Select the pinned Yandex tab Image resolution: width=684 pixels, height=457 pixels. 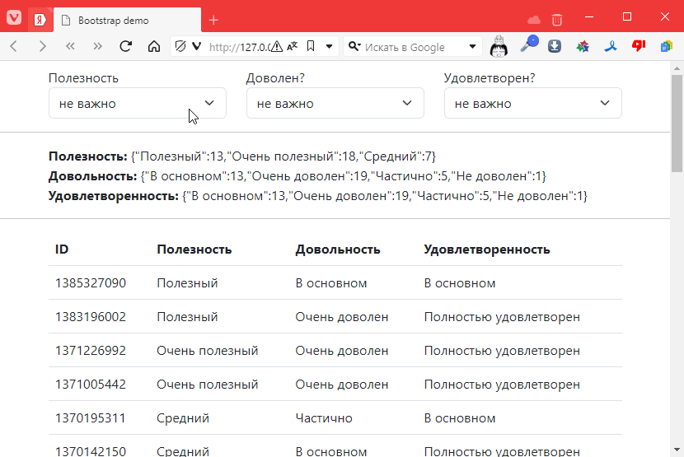(x=39, y=21)
